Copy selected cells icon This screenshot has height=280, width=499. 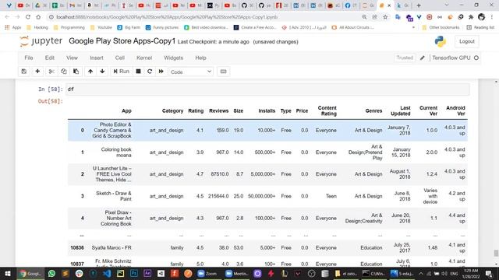[64, 72]
